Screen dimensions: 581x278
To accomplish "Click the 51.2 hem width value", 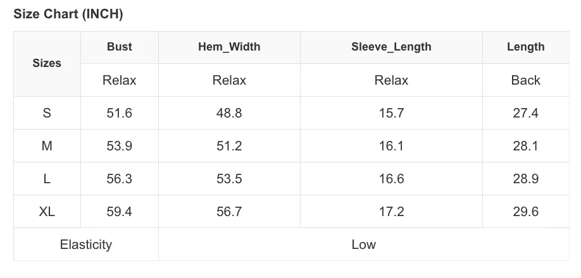I will click(x=229, y=146).
